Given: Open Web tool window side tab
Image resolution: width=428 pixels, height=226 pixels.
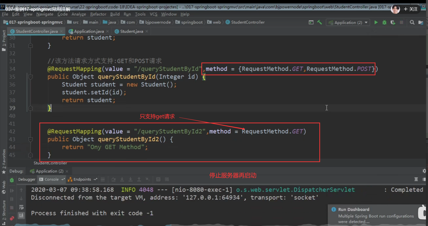Looking at the screenshot, I should click(4, 187).
